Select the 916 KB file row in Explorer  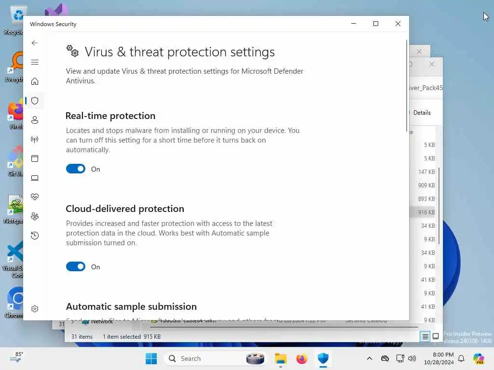422,212
